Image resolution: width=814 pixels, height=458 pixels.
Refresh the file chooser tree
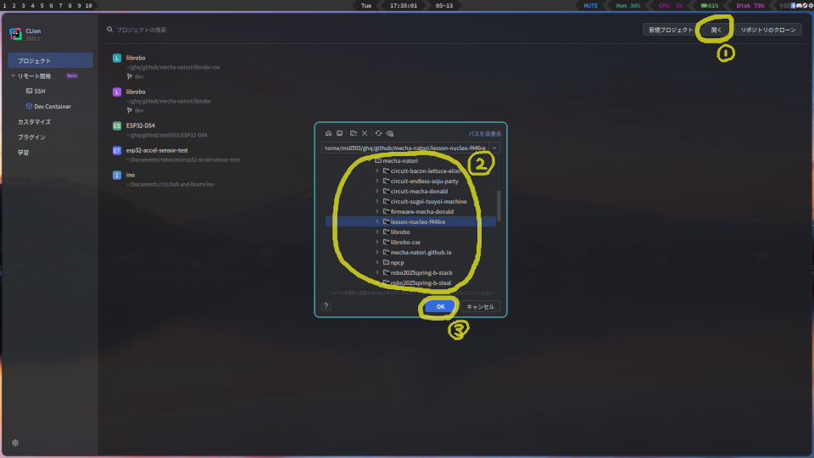378,133
